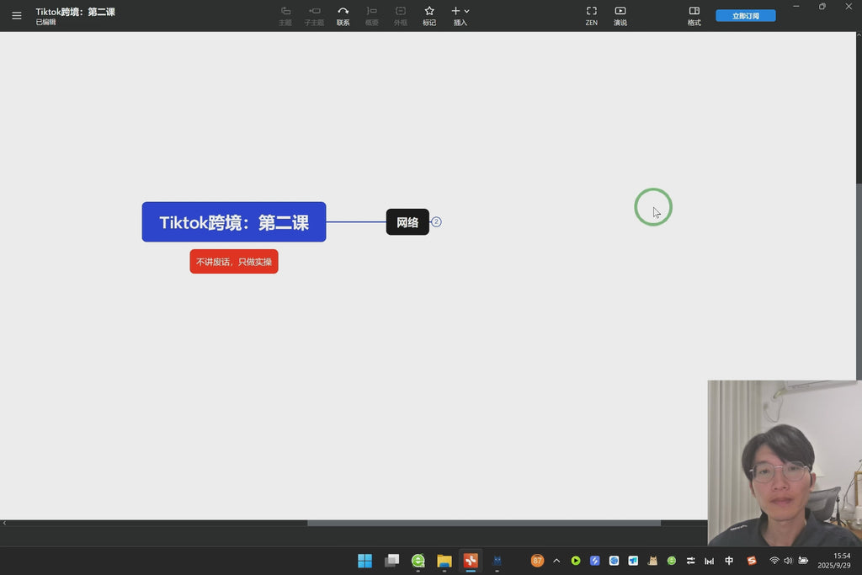Click the Boundary (外框) toolbar icon
Viewport: 862px width, 575px height.
tap(401, 15)
